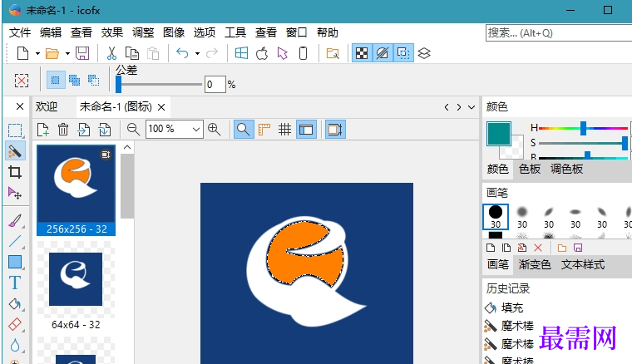Image resolution: width=632 pixels, height=364 pixels.
Task: Toggle the diagonal-striped view button
Action: coord(382,53)
